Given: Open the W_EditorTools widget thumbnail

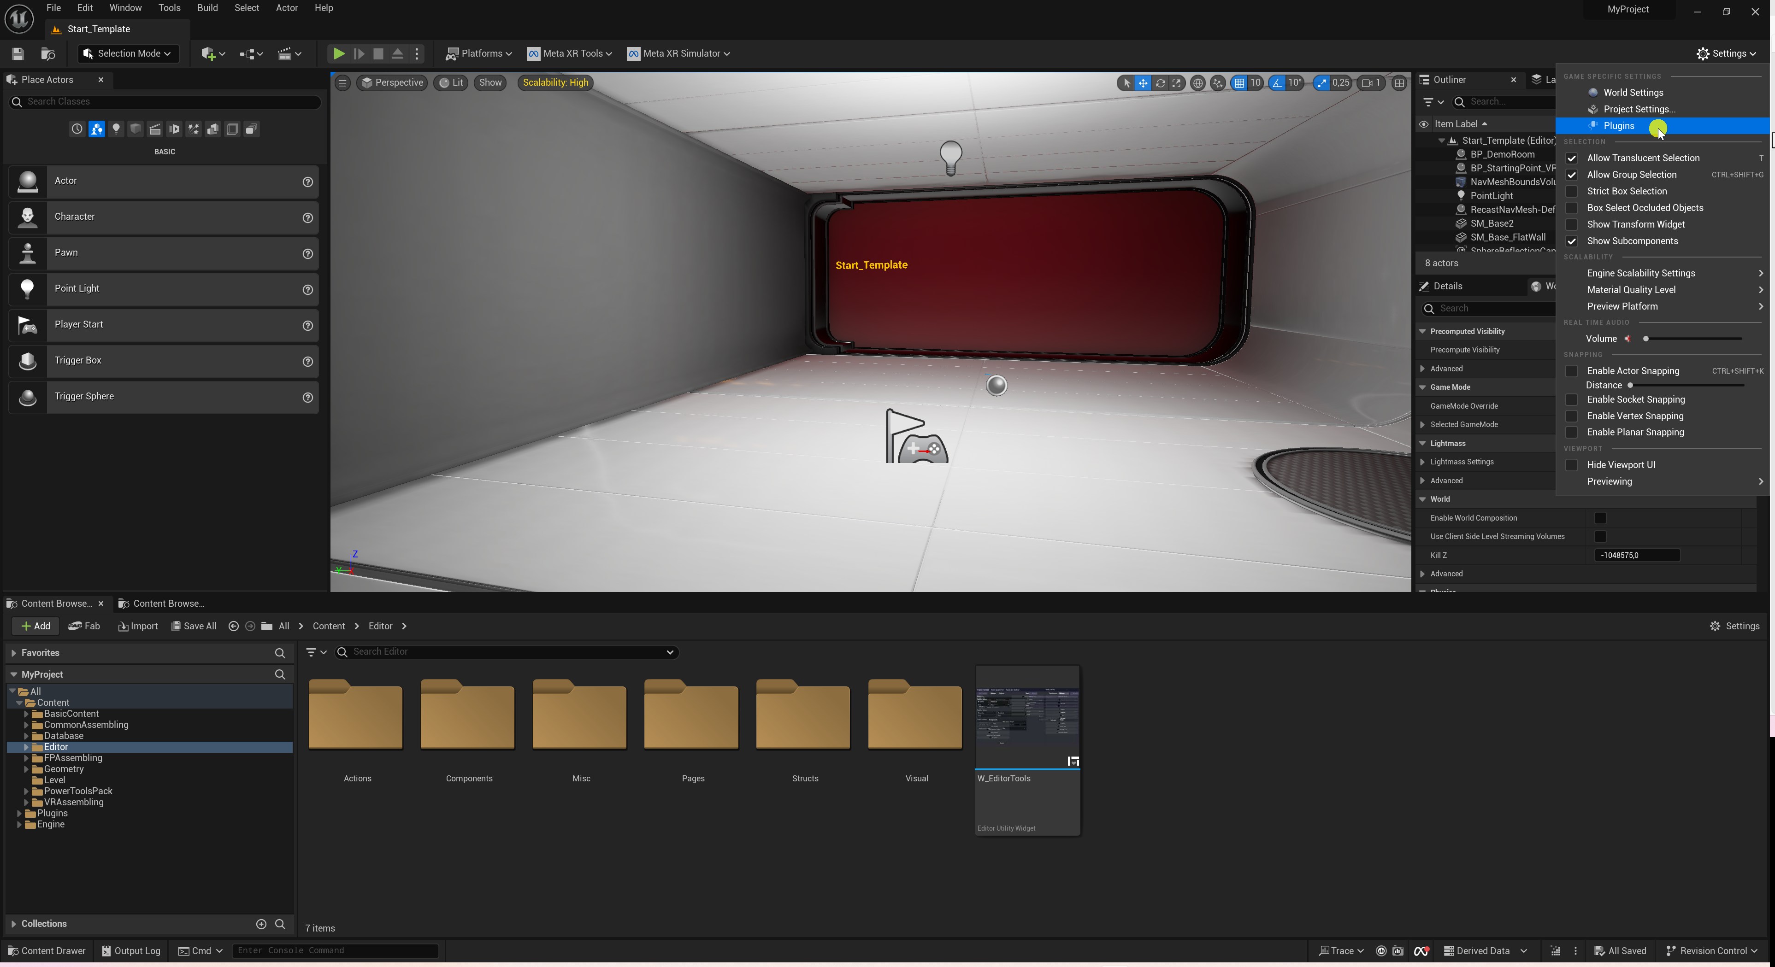Looking at the screenshot, I should pyautogui.click(x=1026, y=716).
